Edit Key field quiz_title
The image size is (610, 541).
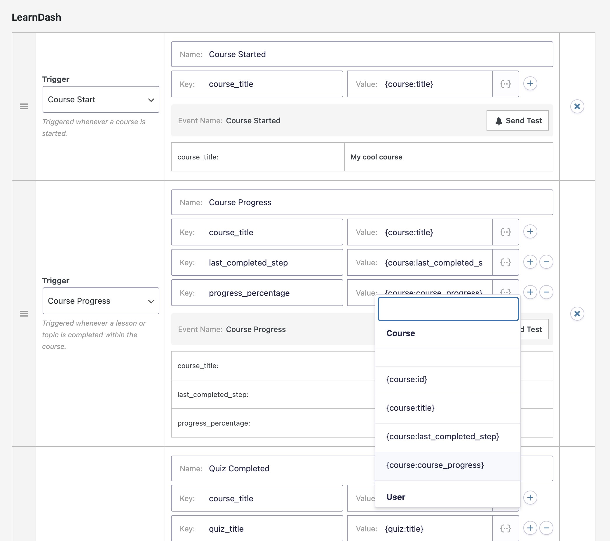(257, 528)
